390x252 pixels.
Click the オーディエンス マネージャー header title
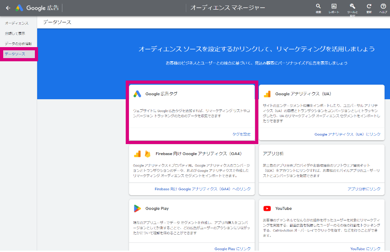point(228,8)
